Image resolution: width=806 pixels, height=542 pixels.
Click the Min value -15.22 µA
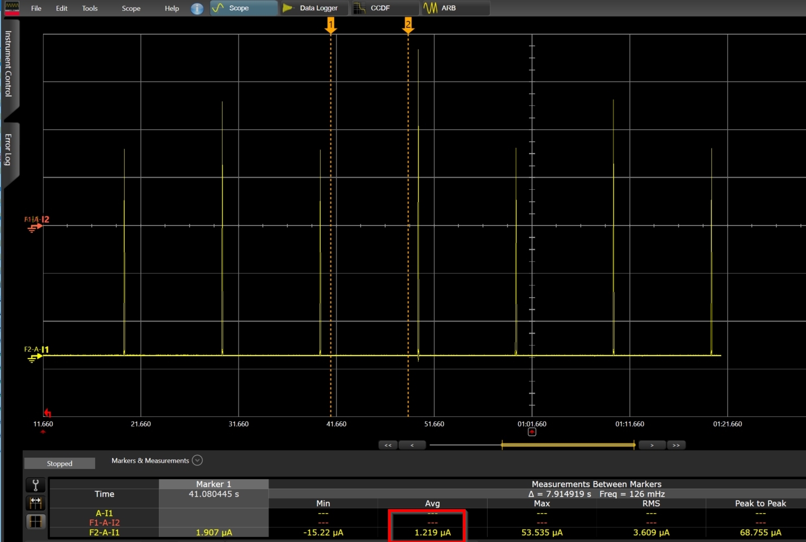(x=323, y=532)
